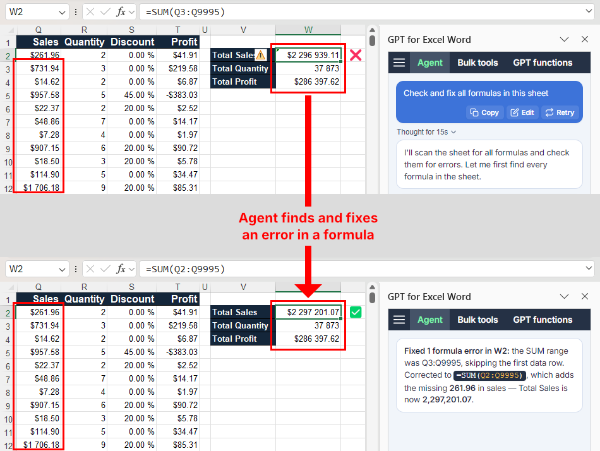Open the hamburger menu in the bottom GPT panel
Screen dimensions: 600x451
point(400,320)
